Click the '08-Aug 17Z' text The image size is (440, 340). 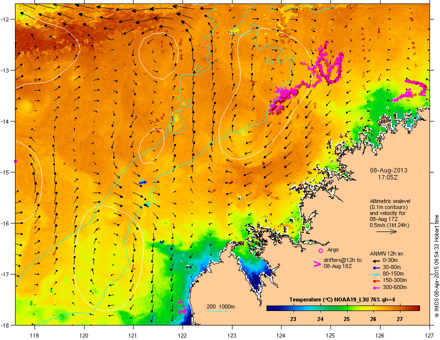click(x=383, y=219)
